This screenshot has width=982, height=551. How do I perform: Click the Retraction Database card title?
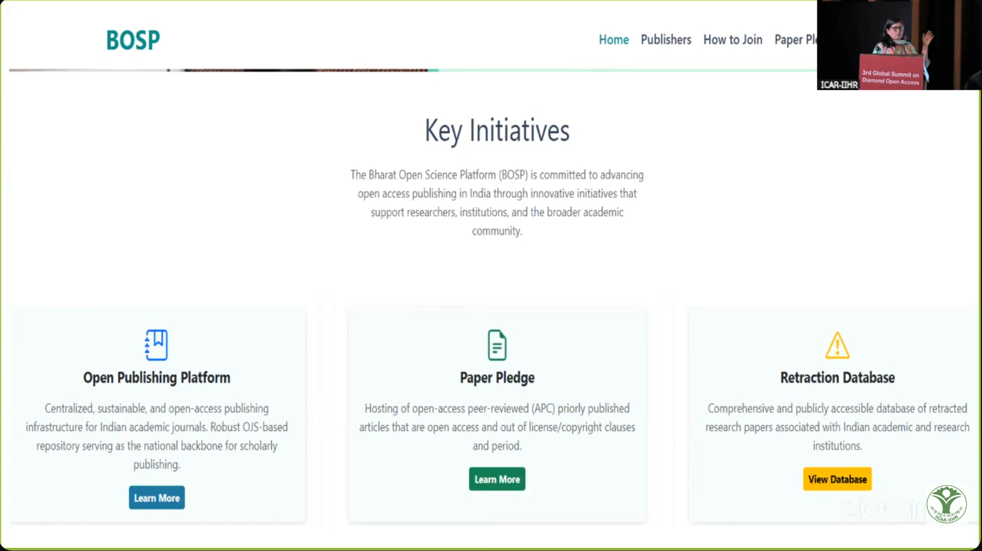pos(837,378)
